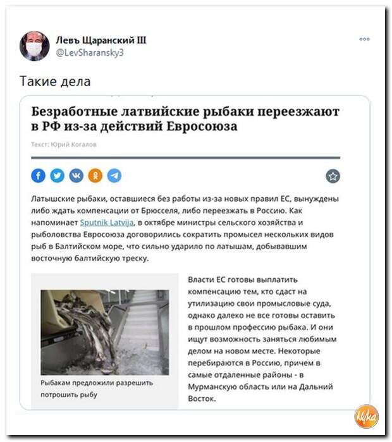Click the VK share icon

click(x=77, y=176)
